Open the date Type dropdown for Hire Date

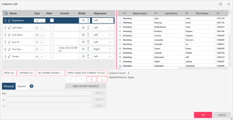(39, 49)
